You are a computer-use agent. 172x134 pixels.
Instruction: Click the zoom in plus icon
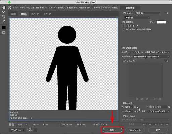(13, 124)
